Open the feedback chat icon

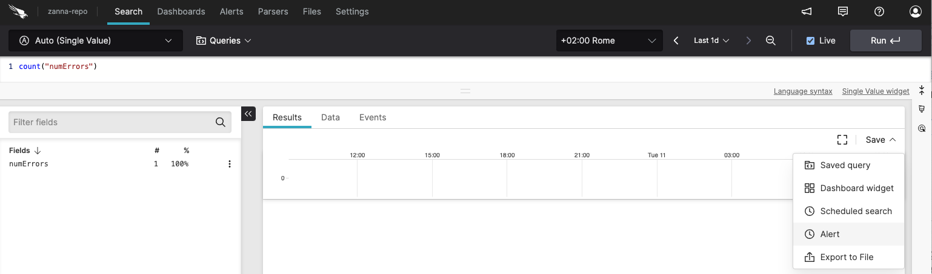coord(842,11)
